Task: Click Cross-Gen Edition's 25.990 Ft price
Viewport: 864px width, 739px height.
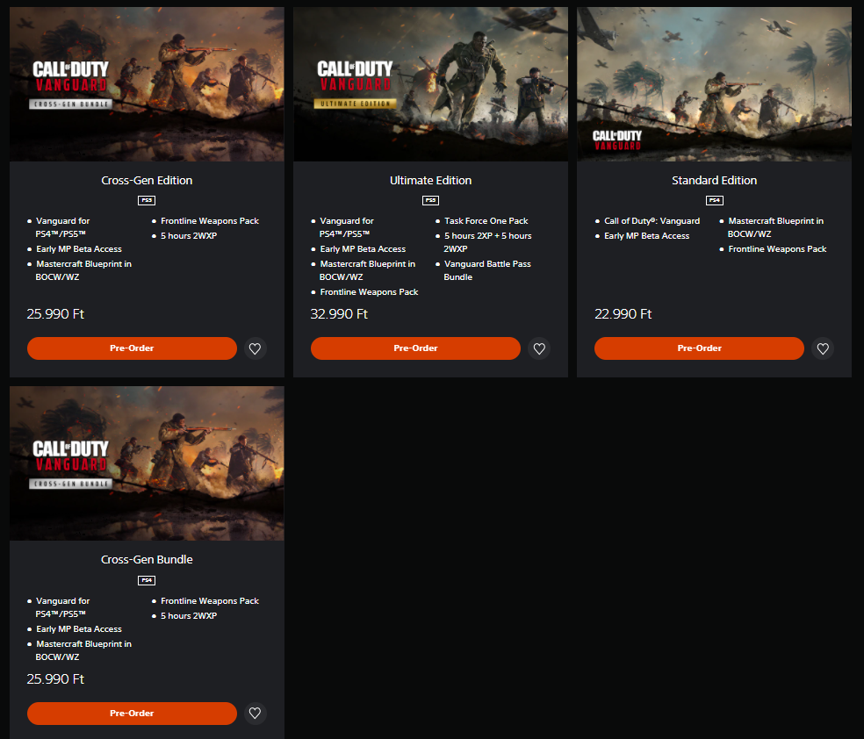Action: coord(55,314)
